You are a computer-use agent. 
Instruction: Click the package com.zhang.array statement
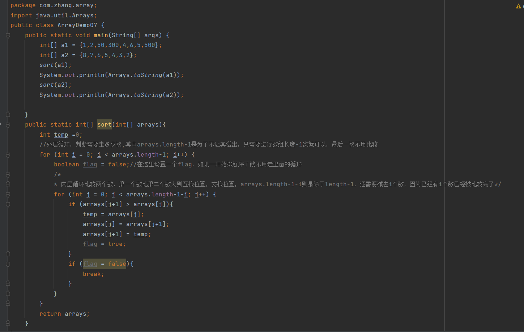54,5
